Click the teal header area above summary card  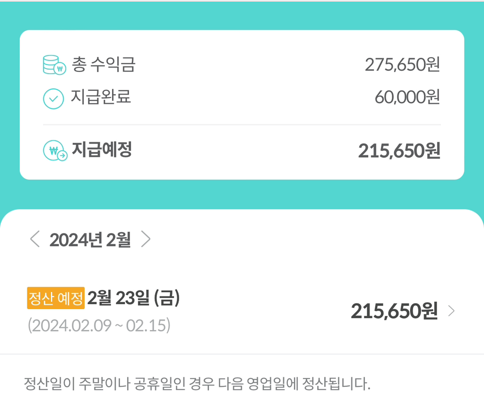point(242,15)
